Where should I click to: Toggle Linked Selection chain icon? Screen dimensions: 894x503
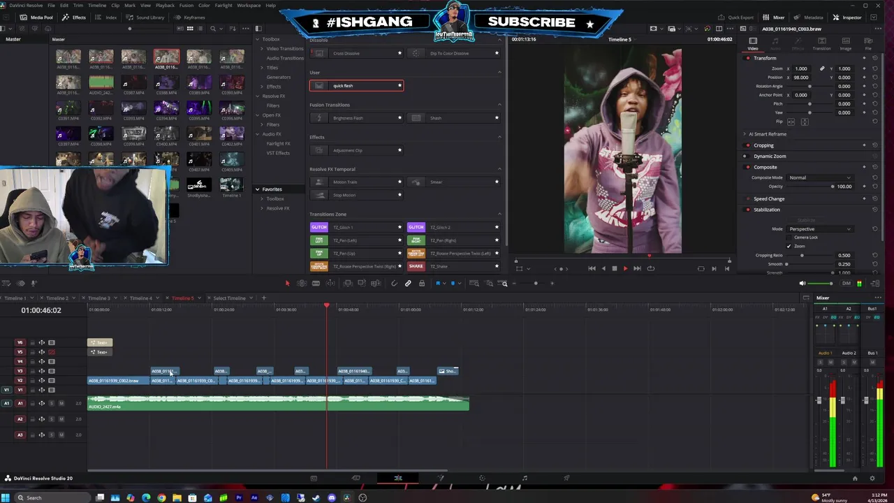[408, 283]
